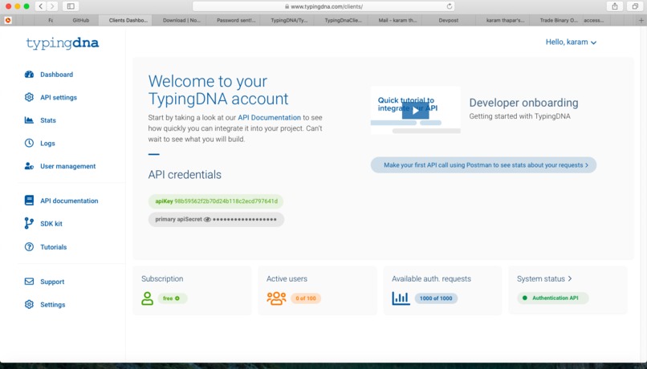Image resolution: width=647 pixels, height=369 pixels.
Task: Expand System status chevron
Action: (x=570, y=278)
